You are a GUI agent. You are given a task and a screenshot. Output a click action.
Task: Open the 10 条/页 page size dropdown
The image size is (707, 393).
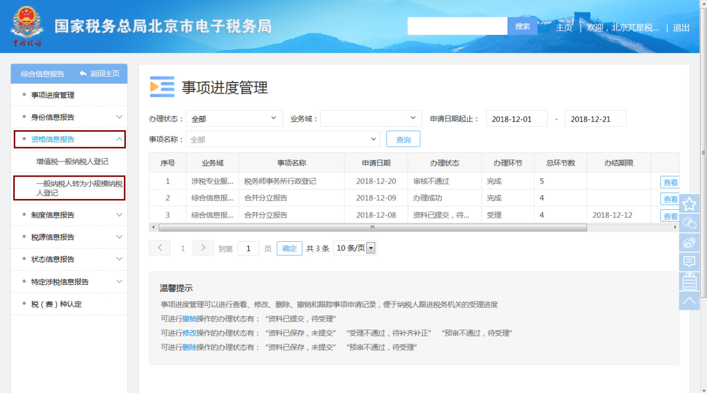pyautogui.click(x=355, y=248)
